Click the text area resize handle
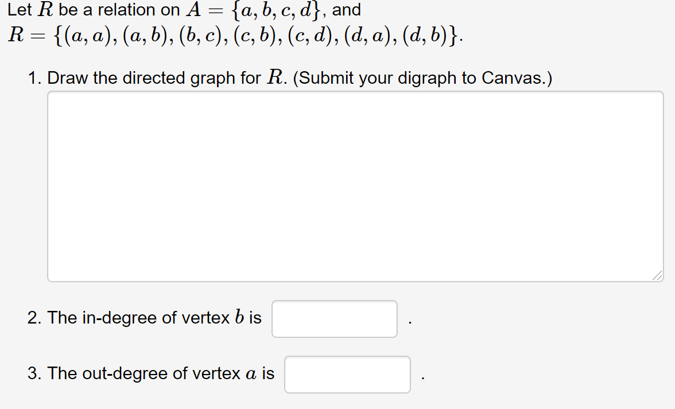This screenshot has width=675, height=409. 658,276
